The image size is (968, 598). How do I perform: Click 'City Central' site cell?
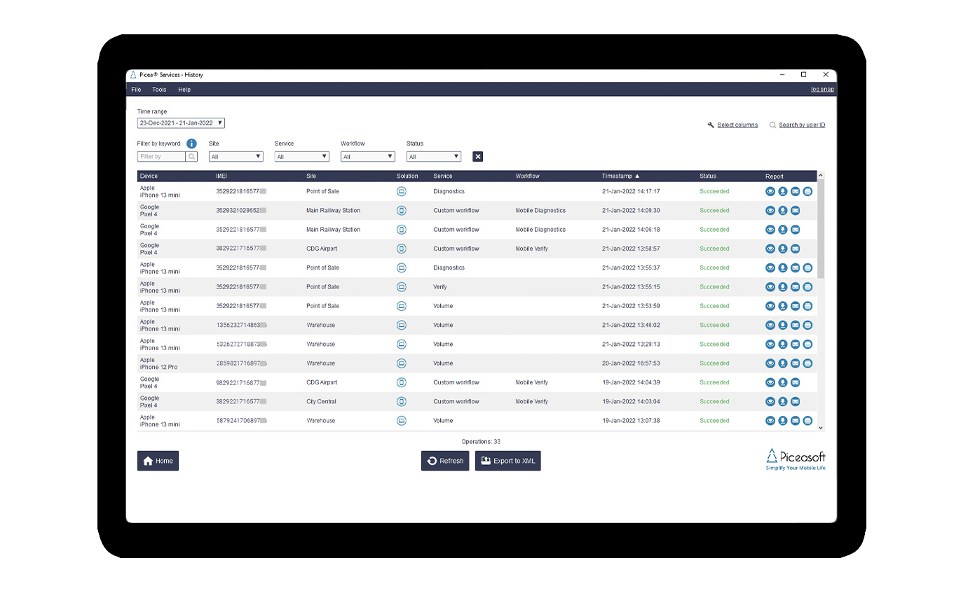click(x=322, y=402)
